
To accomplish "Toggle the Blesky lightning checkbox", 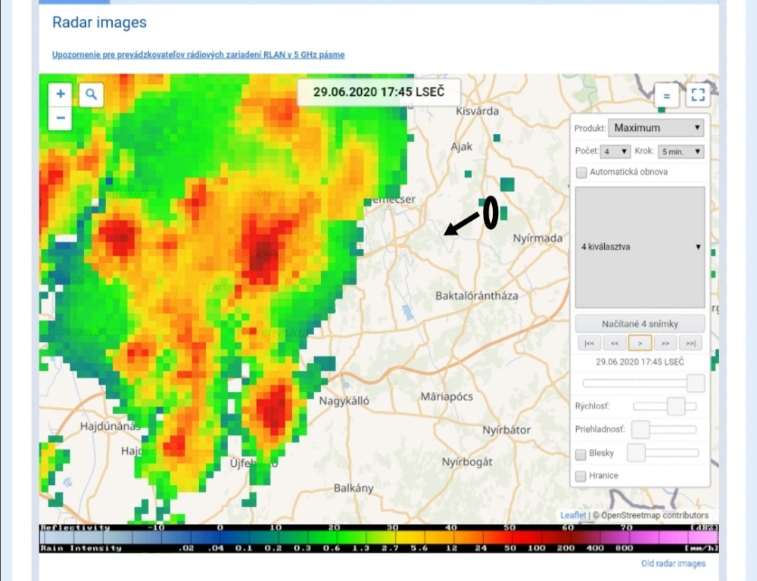I will 581,454.
